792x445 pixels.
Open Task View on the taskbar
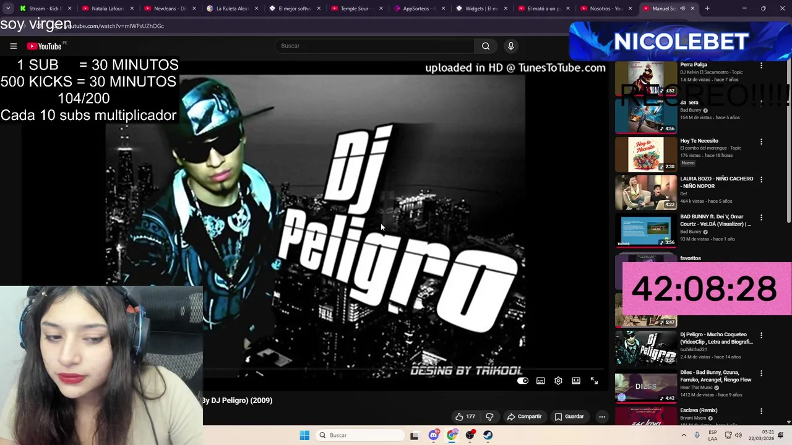click(x=414, y=435)
